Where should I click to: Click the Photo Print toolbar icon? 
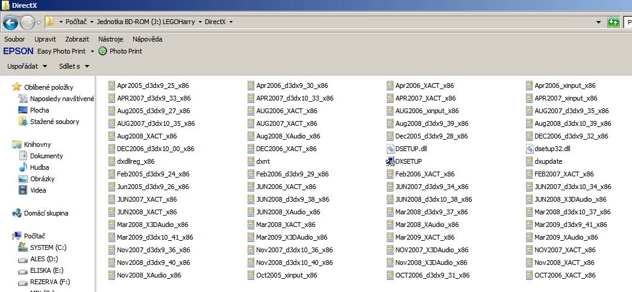(x=103, y=51)
